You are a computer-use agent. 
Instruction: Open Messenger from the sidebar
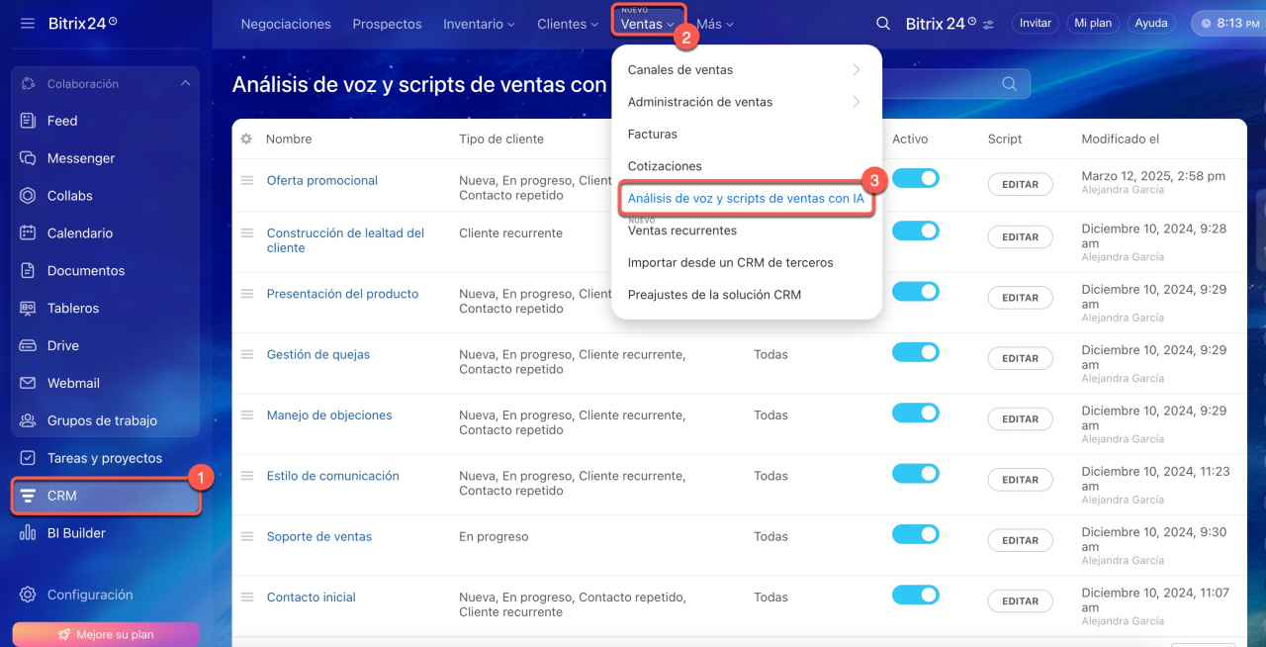(81, 158)
